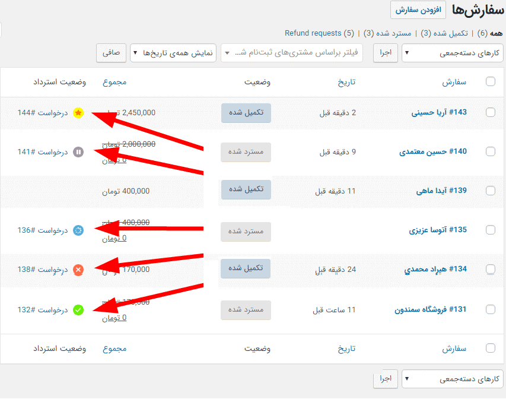Viewport: 506px width, 399px height.
Task: Sort by date column header تاریخ at top
Action: pos(346,82)
